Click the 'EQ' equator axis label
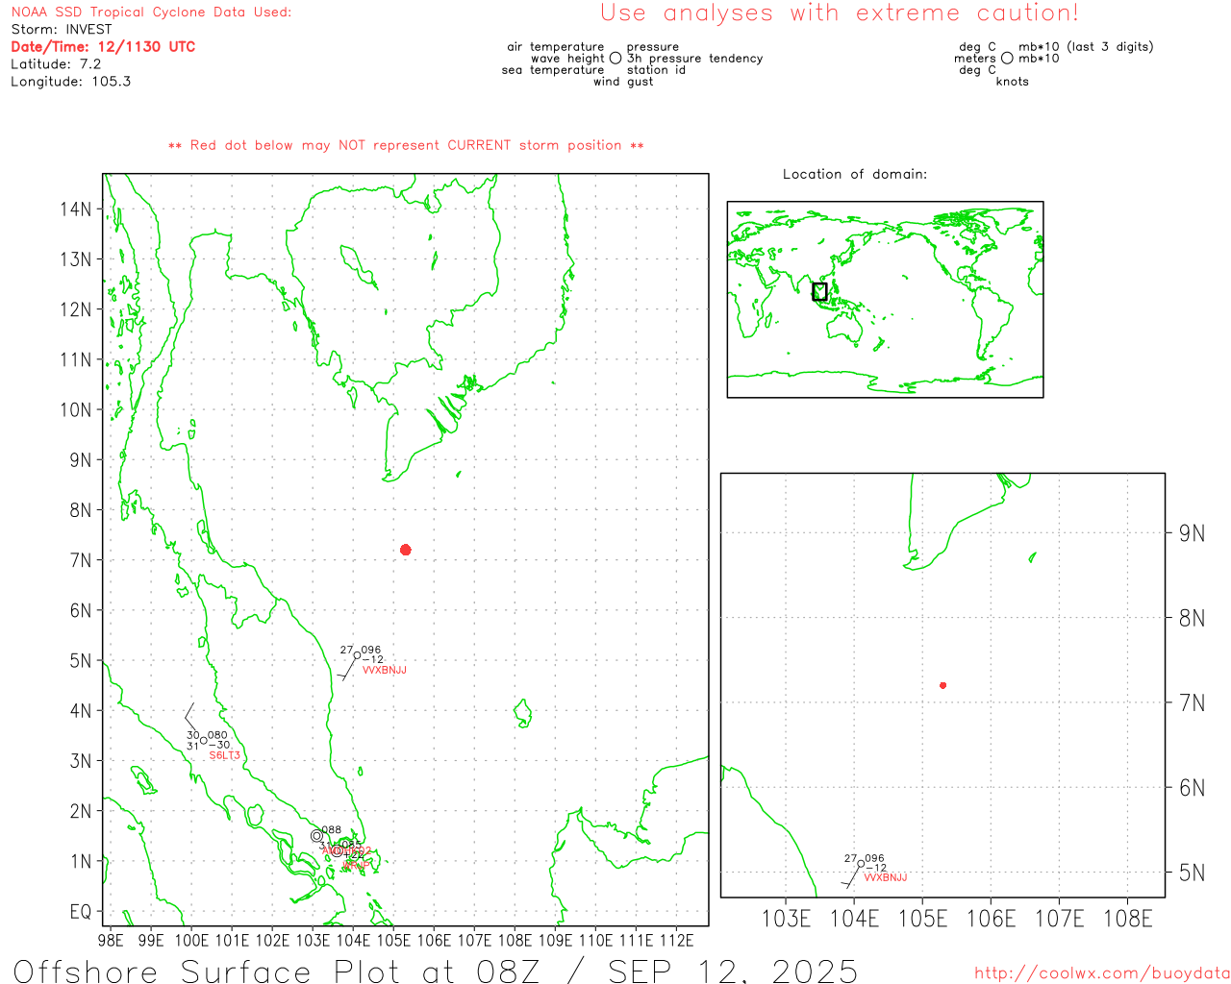Screen dimensions: 1231x984 [81, 912]
